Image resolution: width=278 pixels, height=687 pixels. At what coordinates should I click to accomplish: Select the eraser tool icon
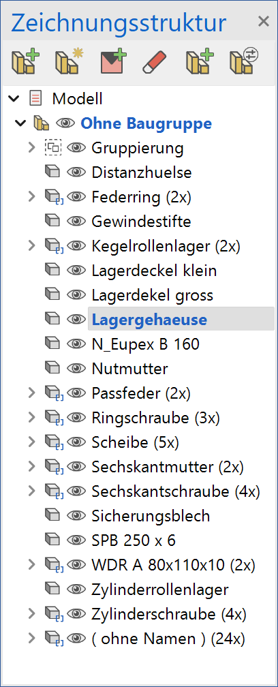[x=155, y=63]
